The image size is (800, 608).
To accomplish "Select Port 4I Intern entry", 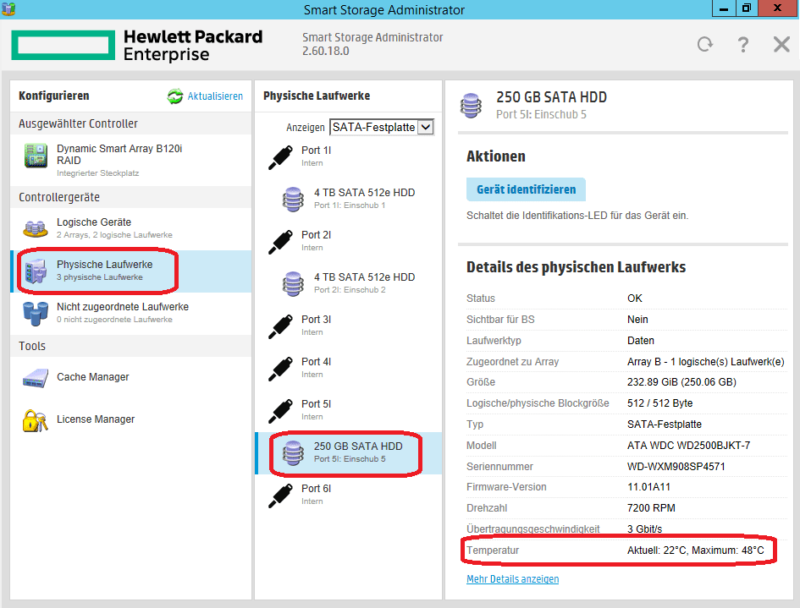I will pyautogui.click(x=349, y=368).
